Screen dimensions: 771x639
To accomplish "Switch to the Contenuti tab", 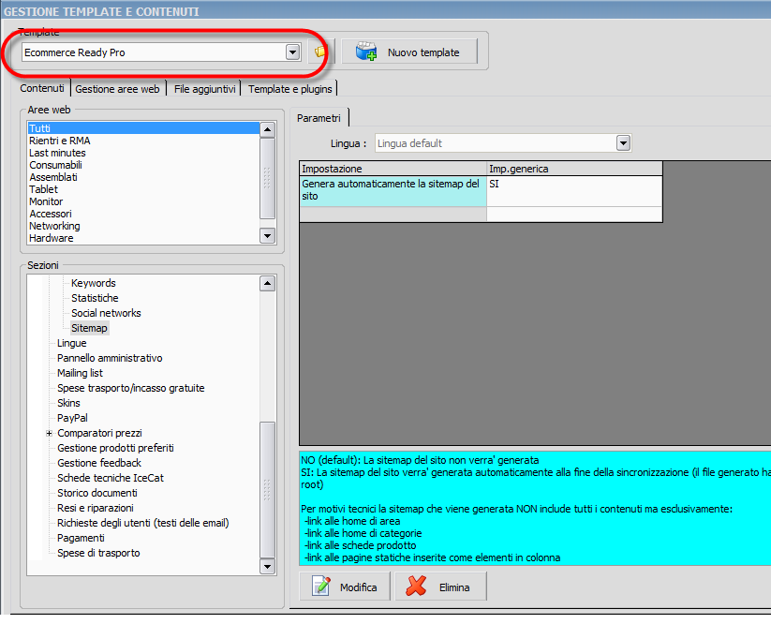I will 42,88.
